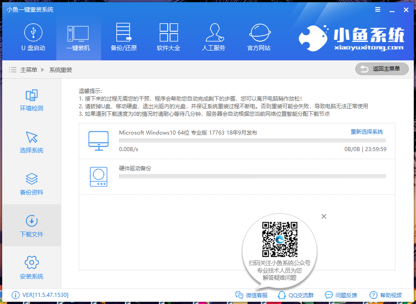Click the Microsoft Windows10 64位 专业版 title
This screenshot has height=304, width=416.
(x=188, y=133)
